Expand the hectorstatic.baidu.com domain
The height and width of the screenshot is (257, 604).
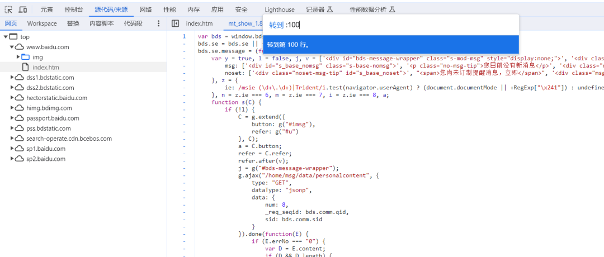(12, 98)
